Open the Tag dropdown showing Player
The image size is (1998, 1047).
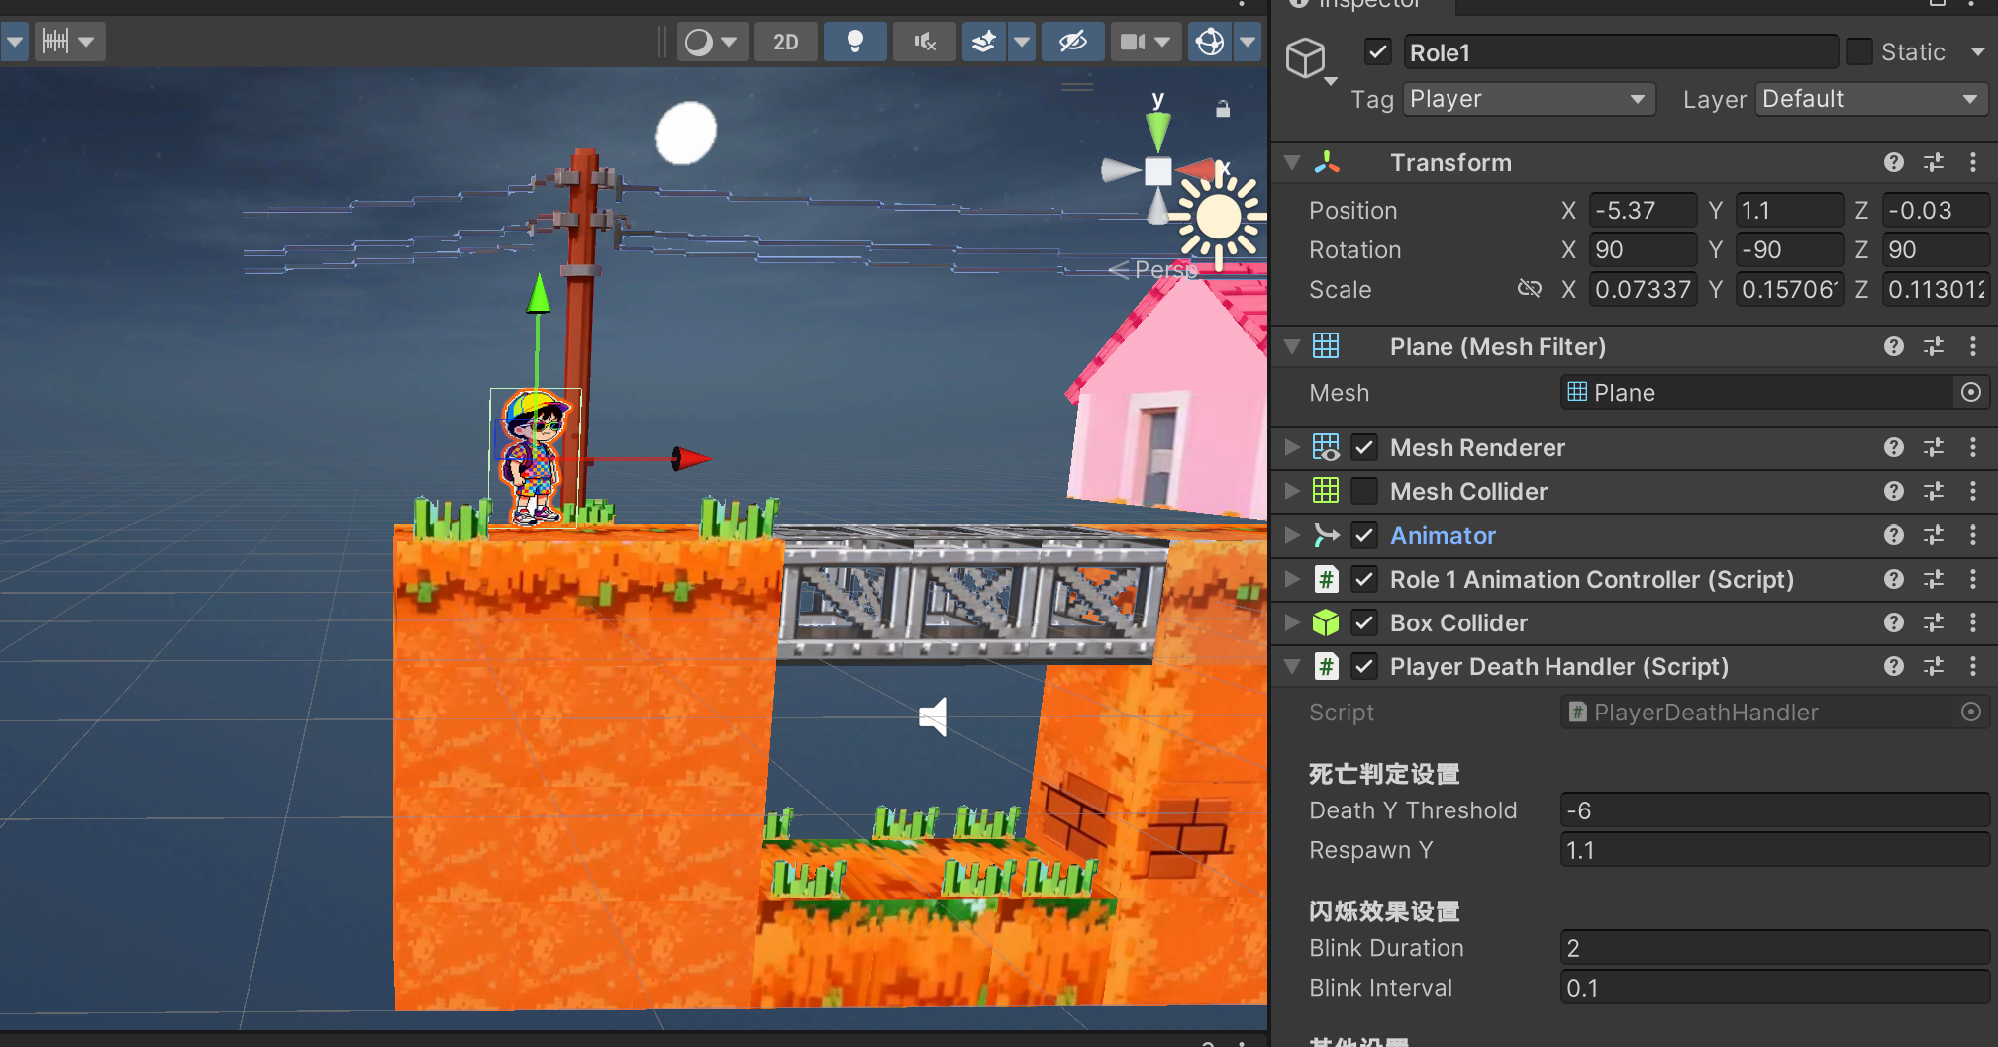click(x=1528, y=99)
